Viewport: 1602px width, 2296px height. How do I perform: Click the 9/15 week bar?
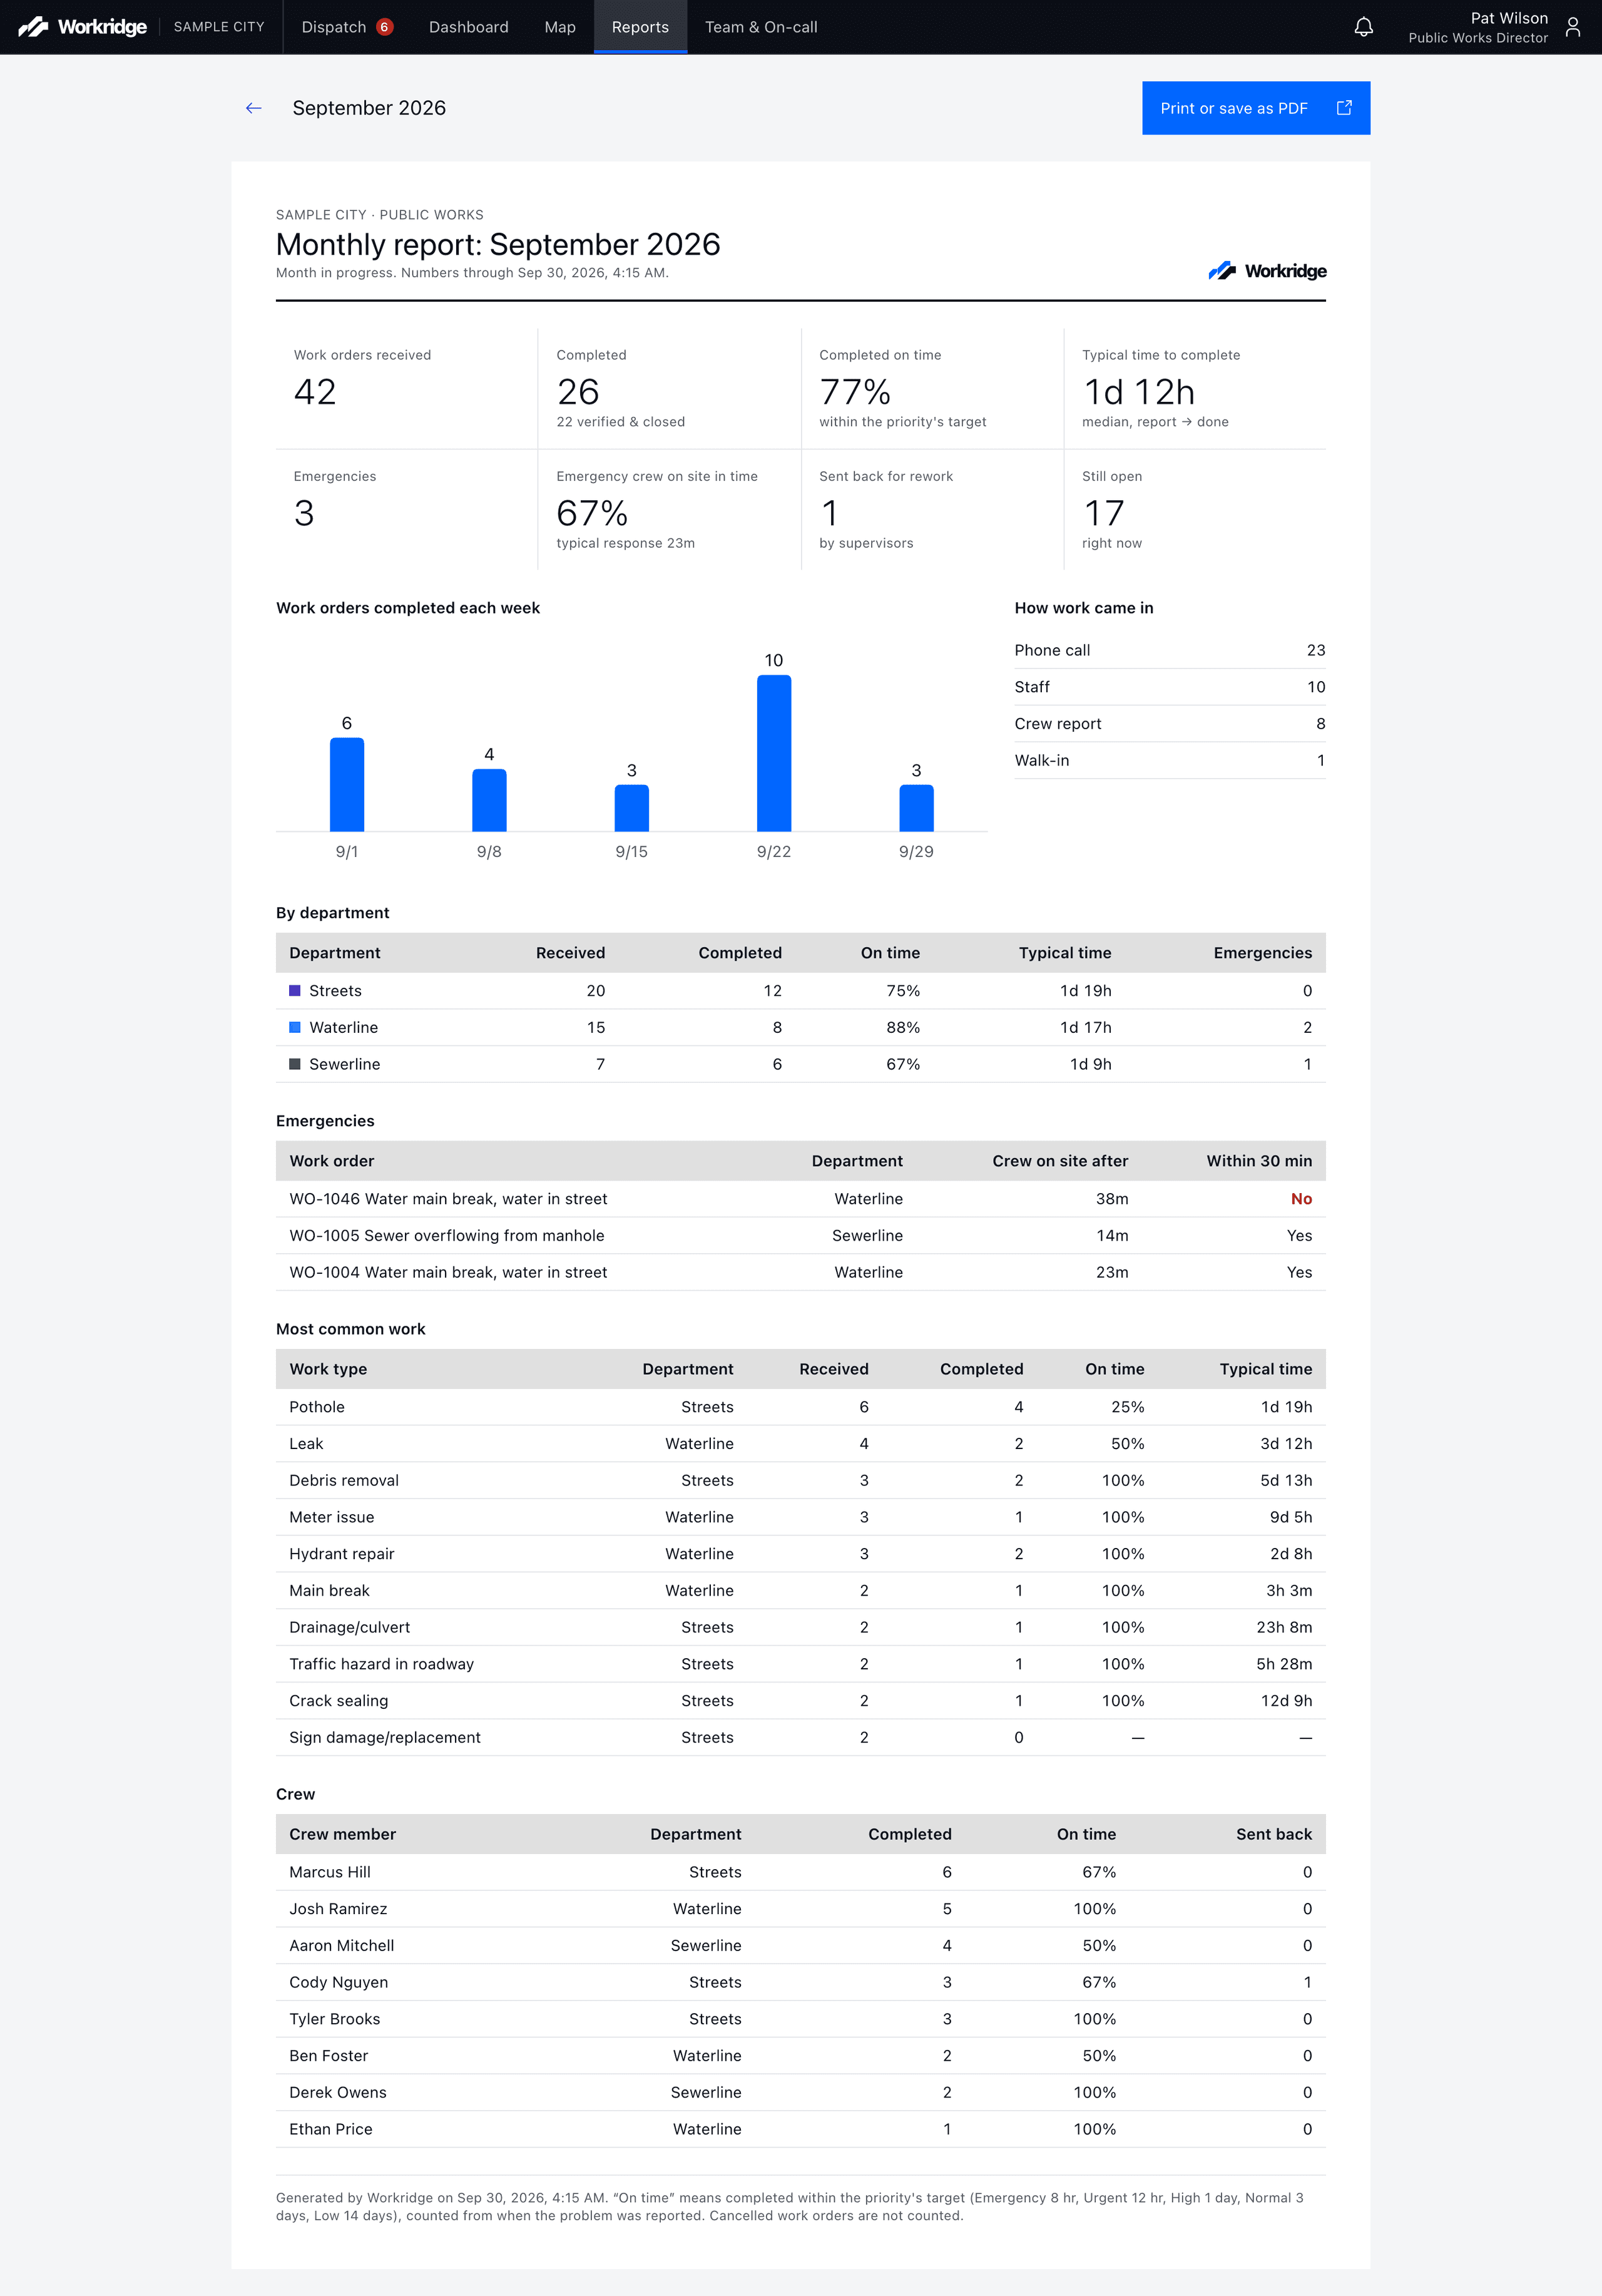click(x=632, y=808)
